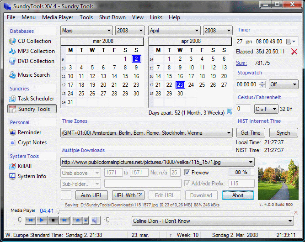Click the small slider left of playback buttons
The width and height of the screenshot is (305, 242).
click(20, 220)
